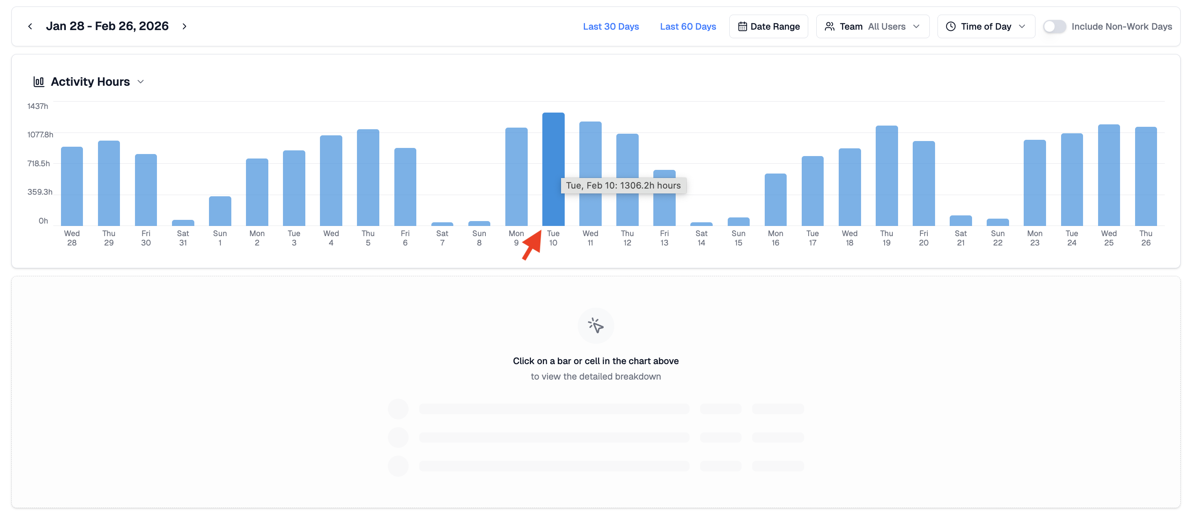Viewport: 1192px width, 521px height.
Task: Click the Wed Jan 28 bar
Action: [x=72, y=186]
